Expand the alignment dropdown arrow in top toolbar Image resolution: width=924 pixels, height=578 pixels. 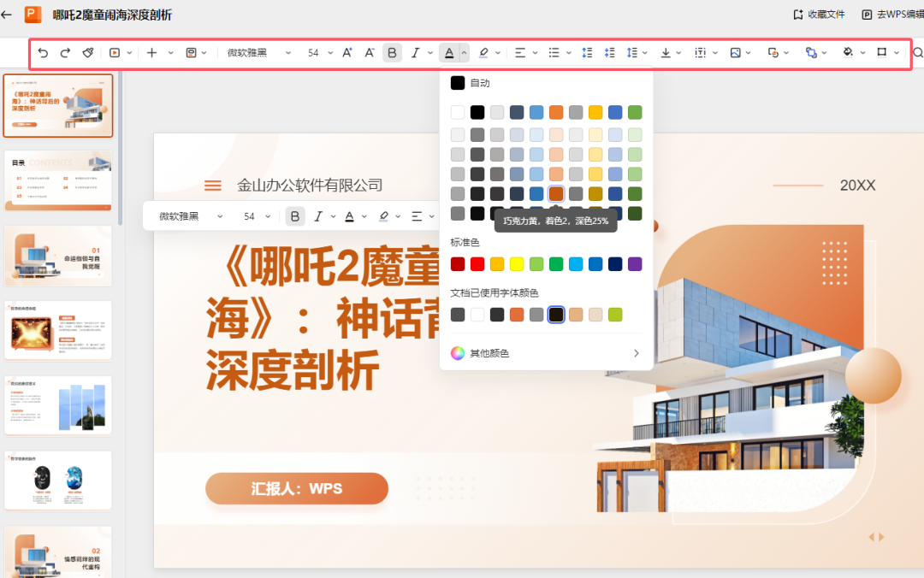tap(535, 53)
